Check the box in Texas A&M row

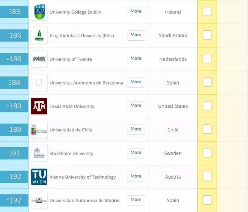point(207,106)
